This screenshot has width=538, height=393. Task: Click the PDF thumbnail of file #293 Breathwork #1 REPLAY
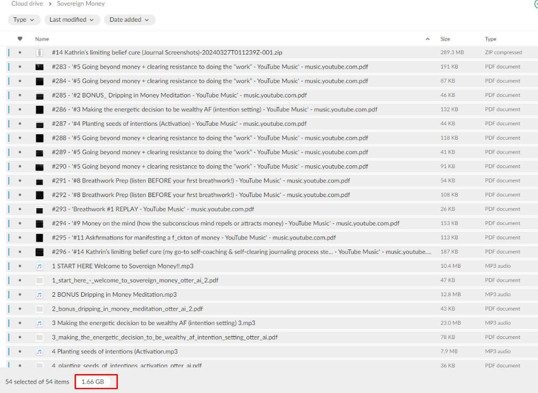(x=40, y=209)
